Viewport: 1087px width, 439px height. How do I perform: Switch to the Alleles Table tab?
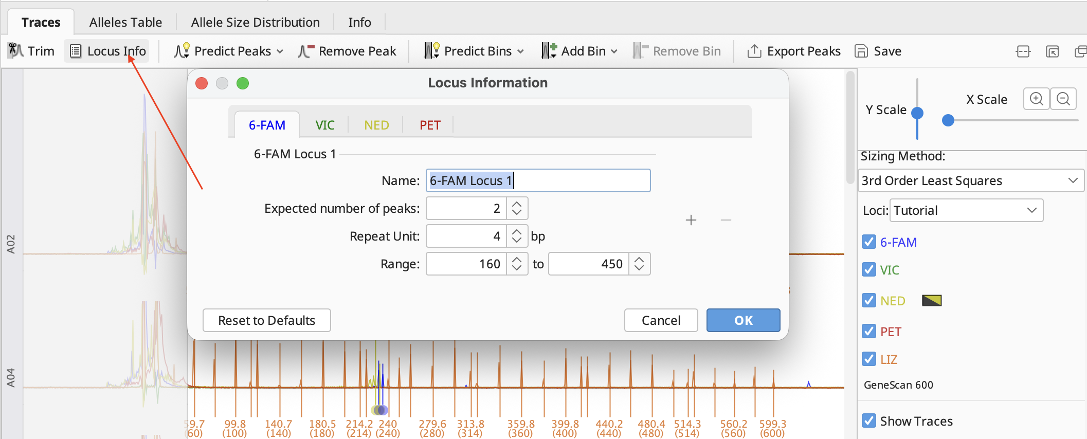[125, 22]
